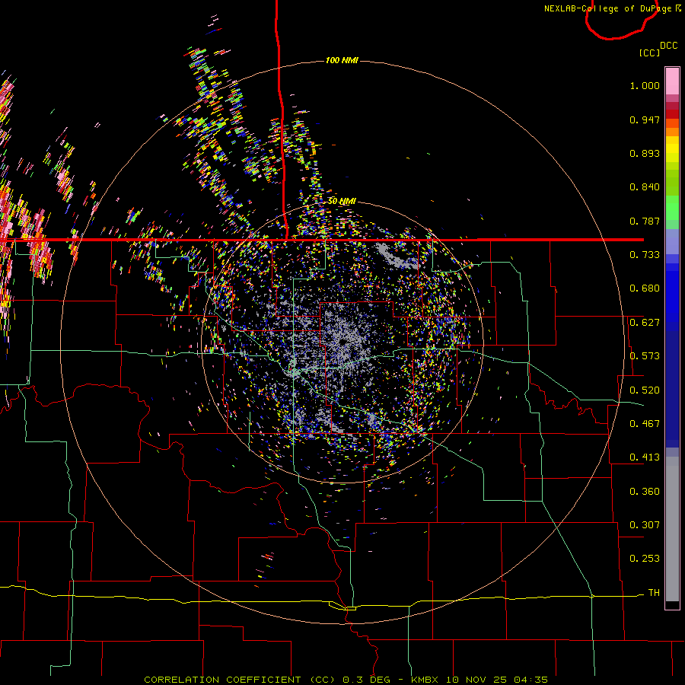The height and width of the screenshot is (685, 685).
Task: Select the 50 NMI range ring label
Action: (x=342, y=201)
